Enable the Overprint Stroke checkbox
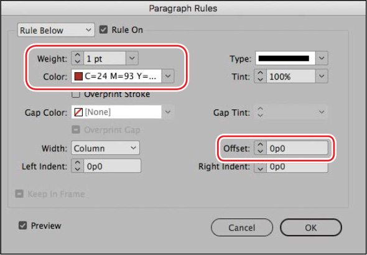This screenshot has width=367, height=255. click(77, 95)
